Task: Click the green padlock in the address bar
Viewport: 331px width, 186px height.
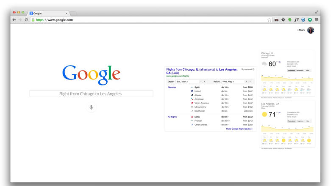Action: coord(33,20)
